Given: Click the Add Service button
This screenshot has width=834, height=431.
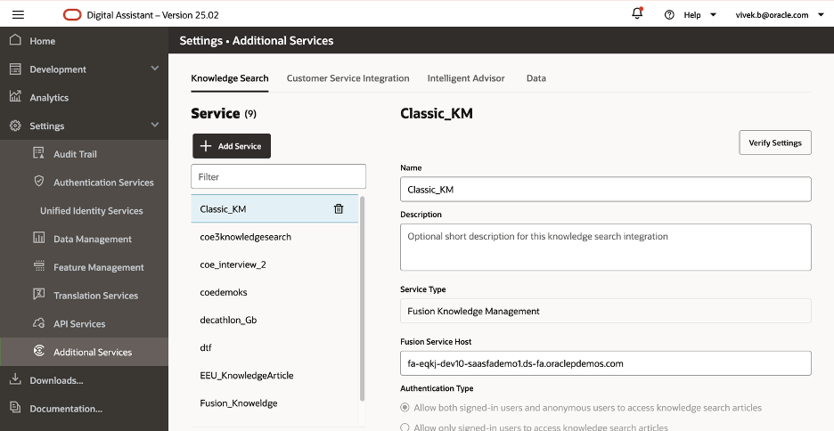Looking at the screenshot, I should tap(232, 146).
